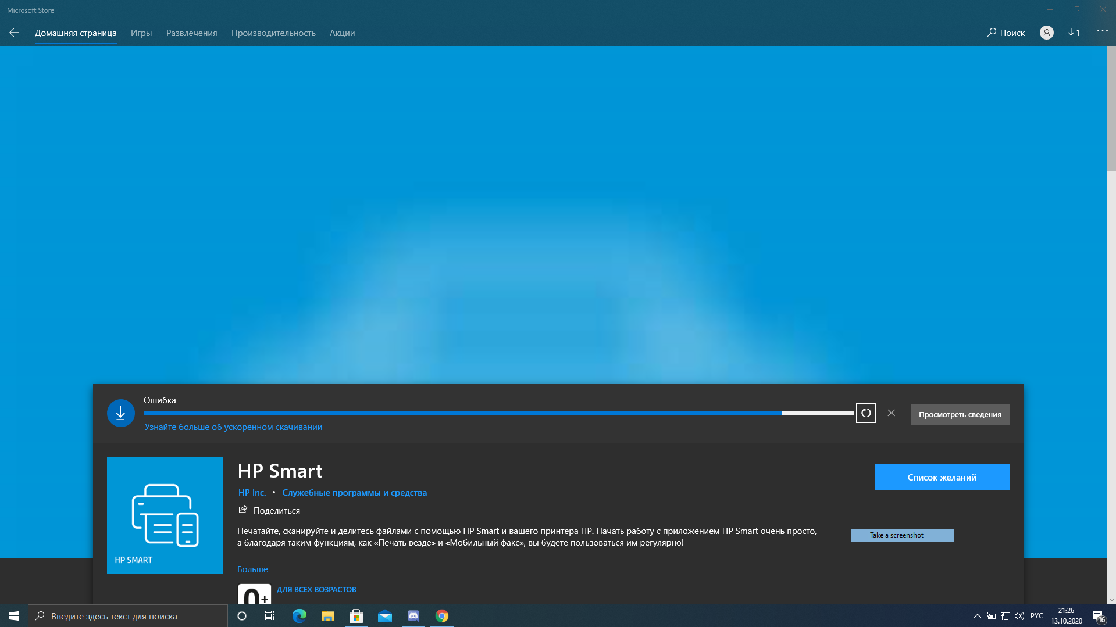The width and height of the screenshot is (1116, 627).
Task: Click the HP Smart app title
Action: point(280,471)
